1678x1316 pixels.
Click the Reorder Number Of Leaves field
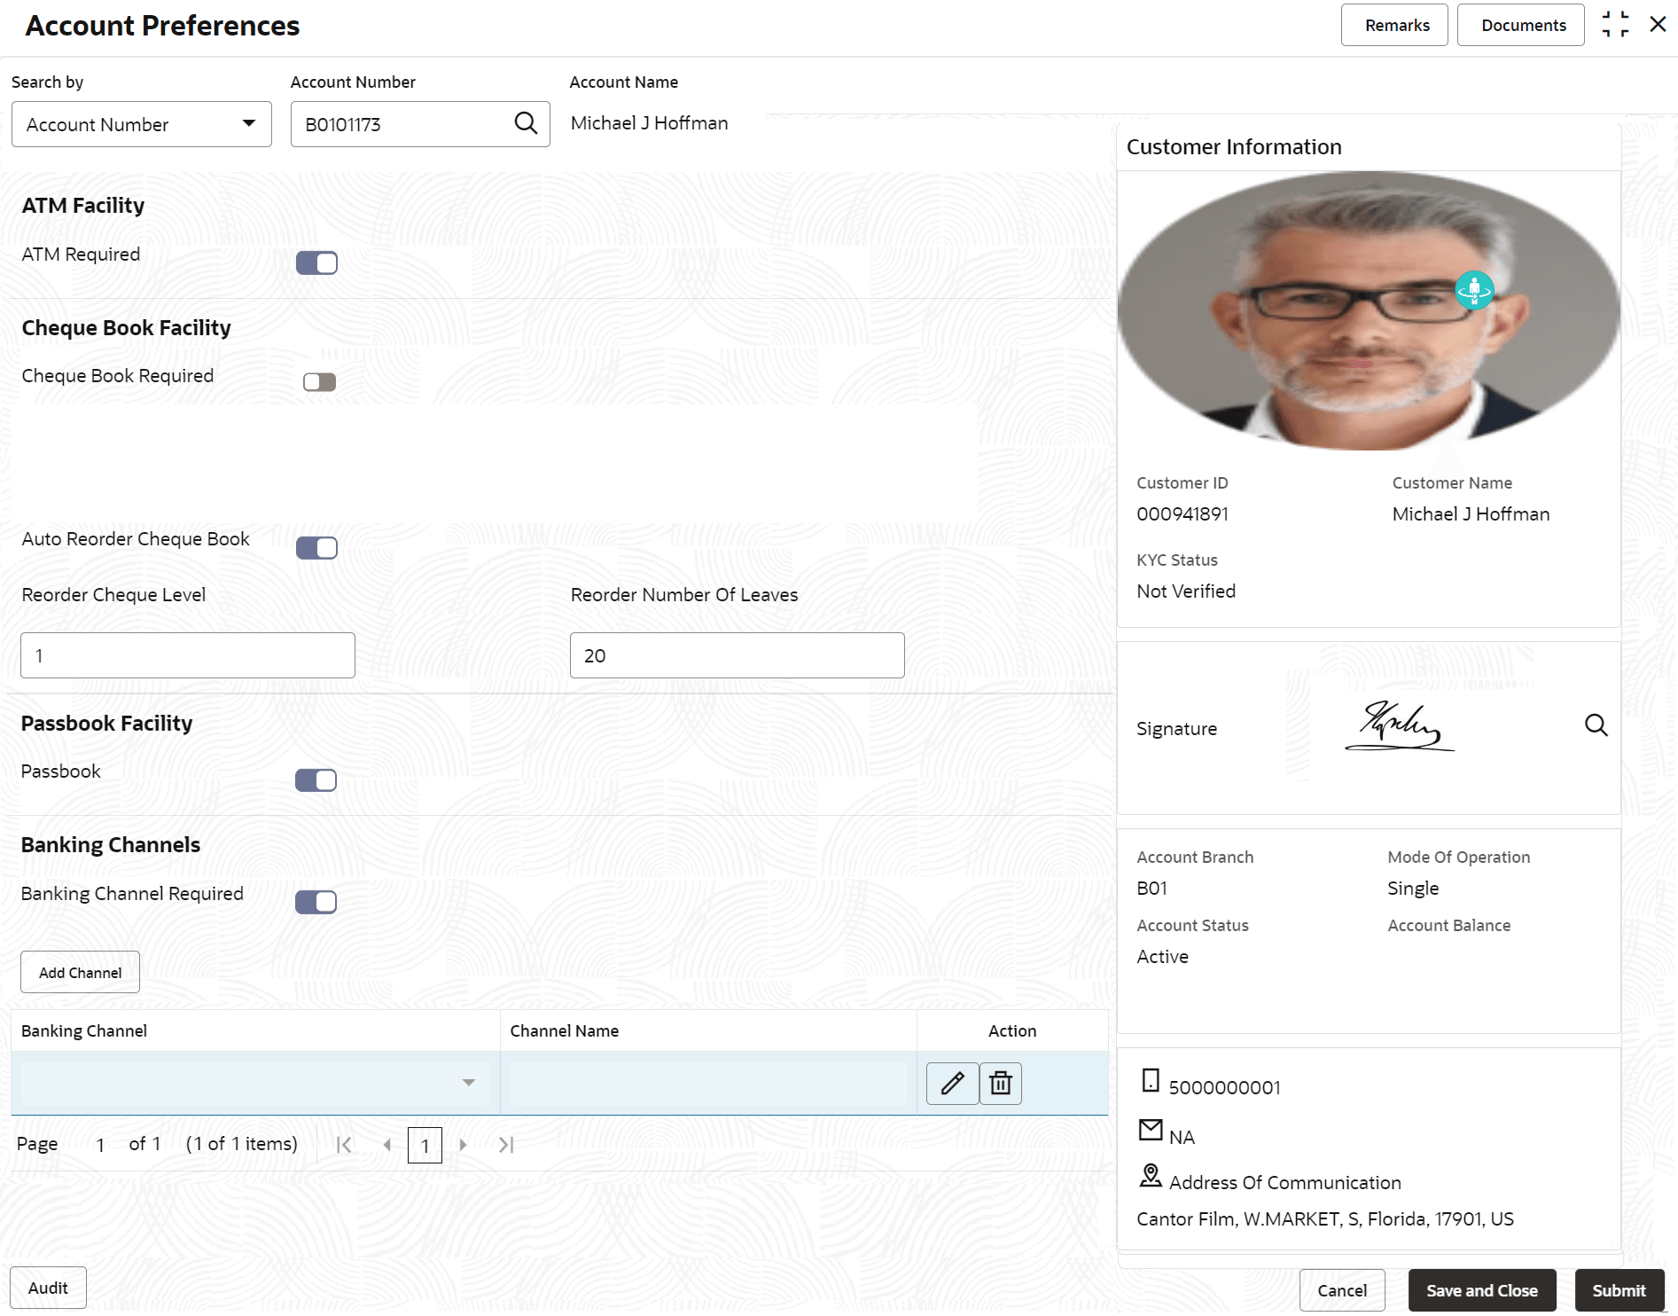[738, 655]
